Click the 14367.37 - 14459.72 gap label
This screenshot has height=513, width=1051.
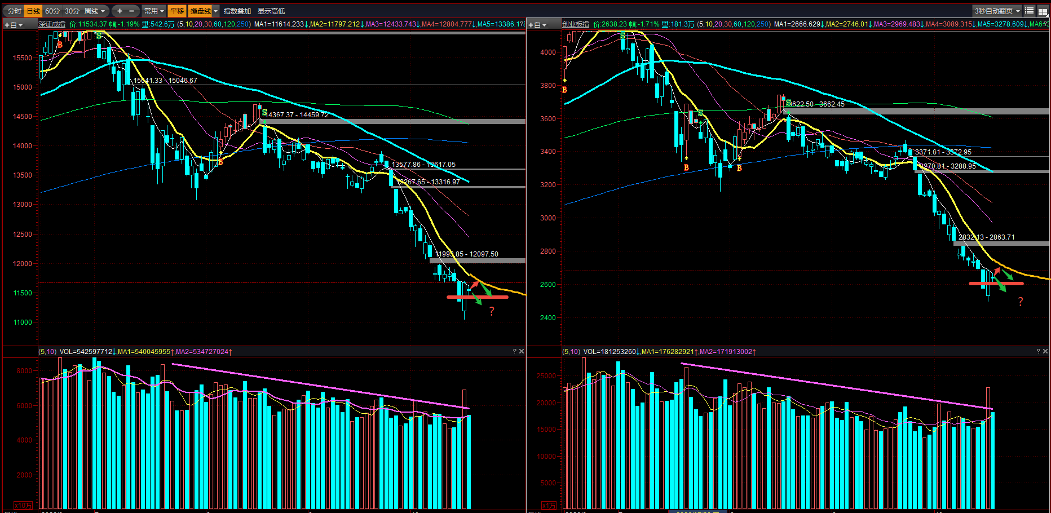pos(297,115)
